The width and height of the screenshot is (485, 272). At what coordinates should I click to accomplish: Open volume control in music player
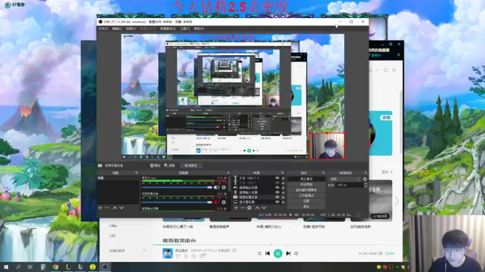pos(296,253)
